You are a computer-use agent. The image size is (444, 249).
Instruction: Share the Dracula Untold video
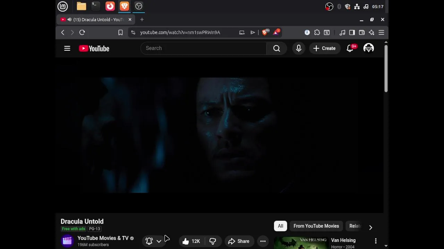click(x=239, y=241)
